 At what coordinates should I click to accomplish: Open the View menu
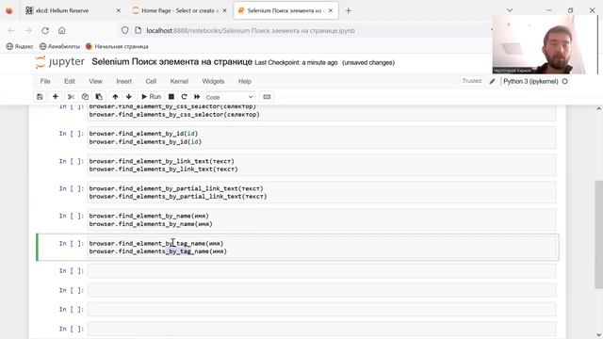coord(96,82)
